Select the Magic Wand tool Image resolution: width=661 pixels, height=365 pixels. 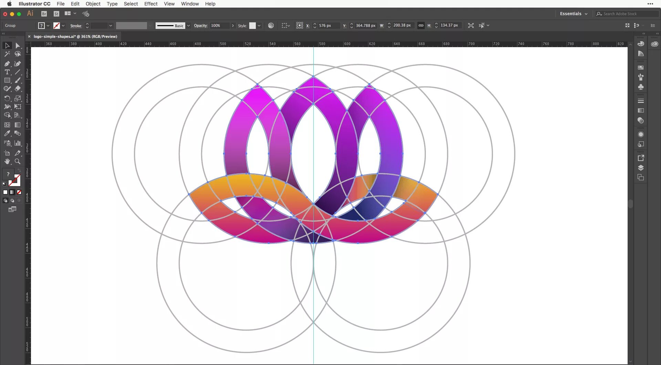click(x=7, y=54)
